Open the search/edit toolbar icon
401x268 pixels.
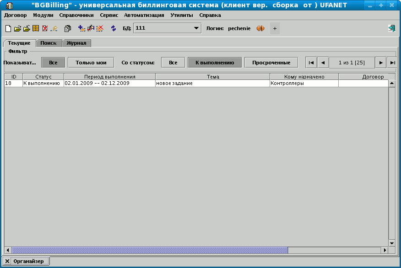point(91,28)
